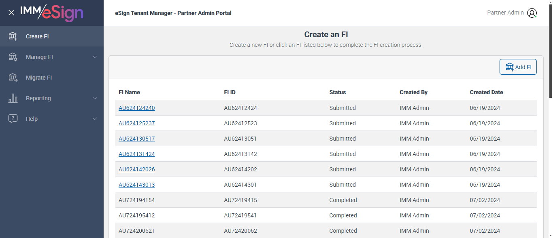Click the FI Name column header
This screenshot has height=238, width=553.
pyautogui.click(x=129, y=92)
